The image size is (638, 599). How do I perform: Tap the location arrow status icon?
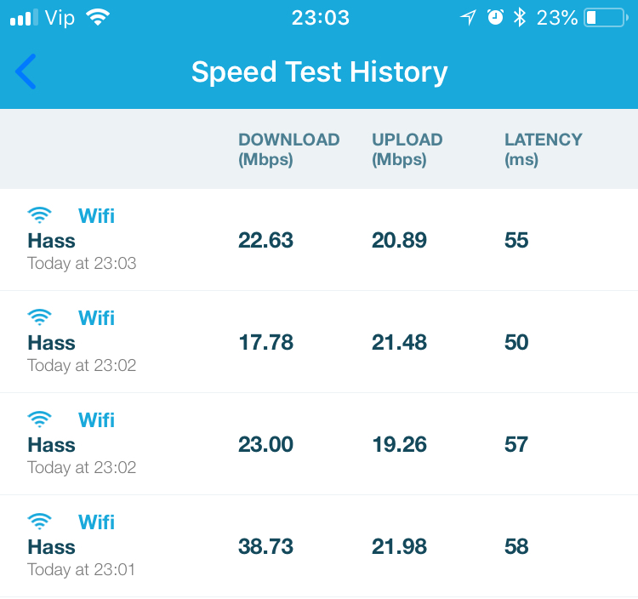468,18
